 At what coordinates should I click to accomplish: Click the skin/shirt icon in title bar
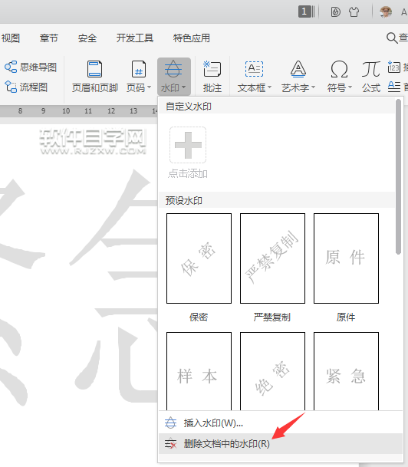[x=354, y=12]
